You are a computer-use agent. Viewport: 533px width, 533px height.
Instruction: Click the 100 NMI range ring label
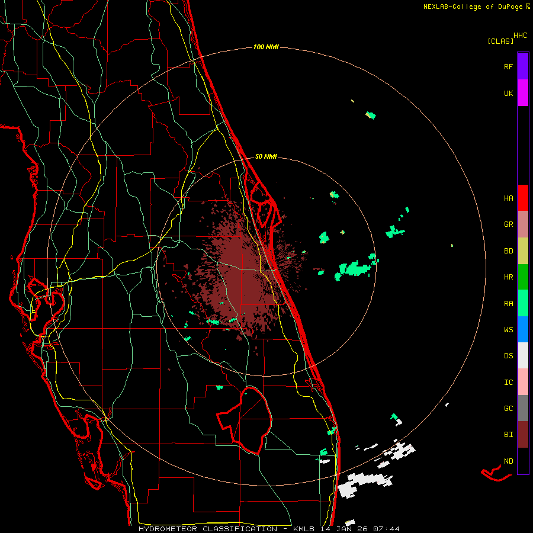[x=266, y=47]
